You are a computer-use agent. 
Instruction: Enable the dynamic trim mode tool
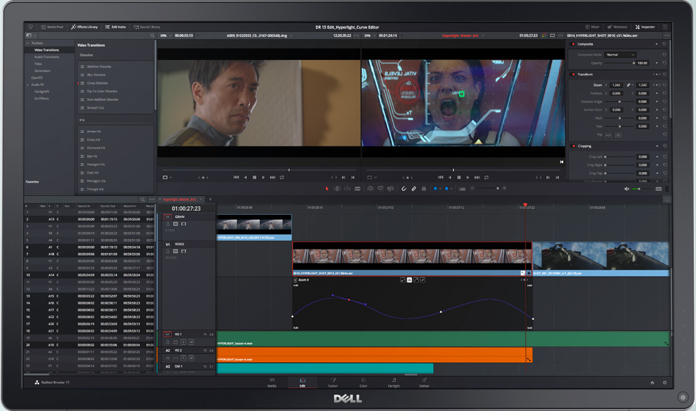(347, 189)
